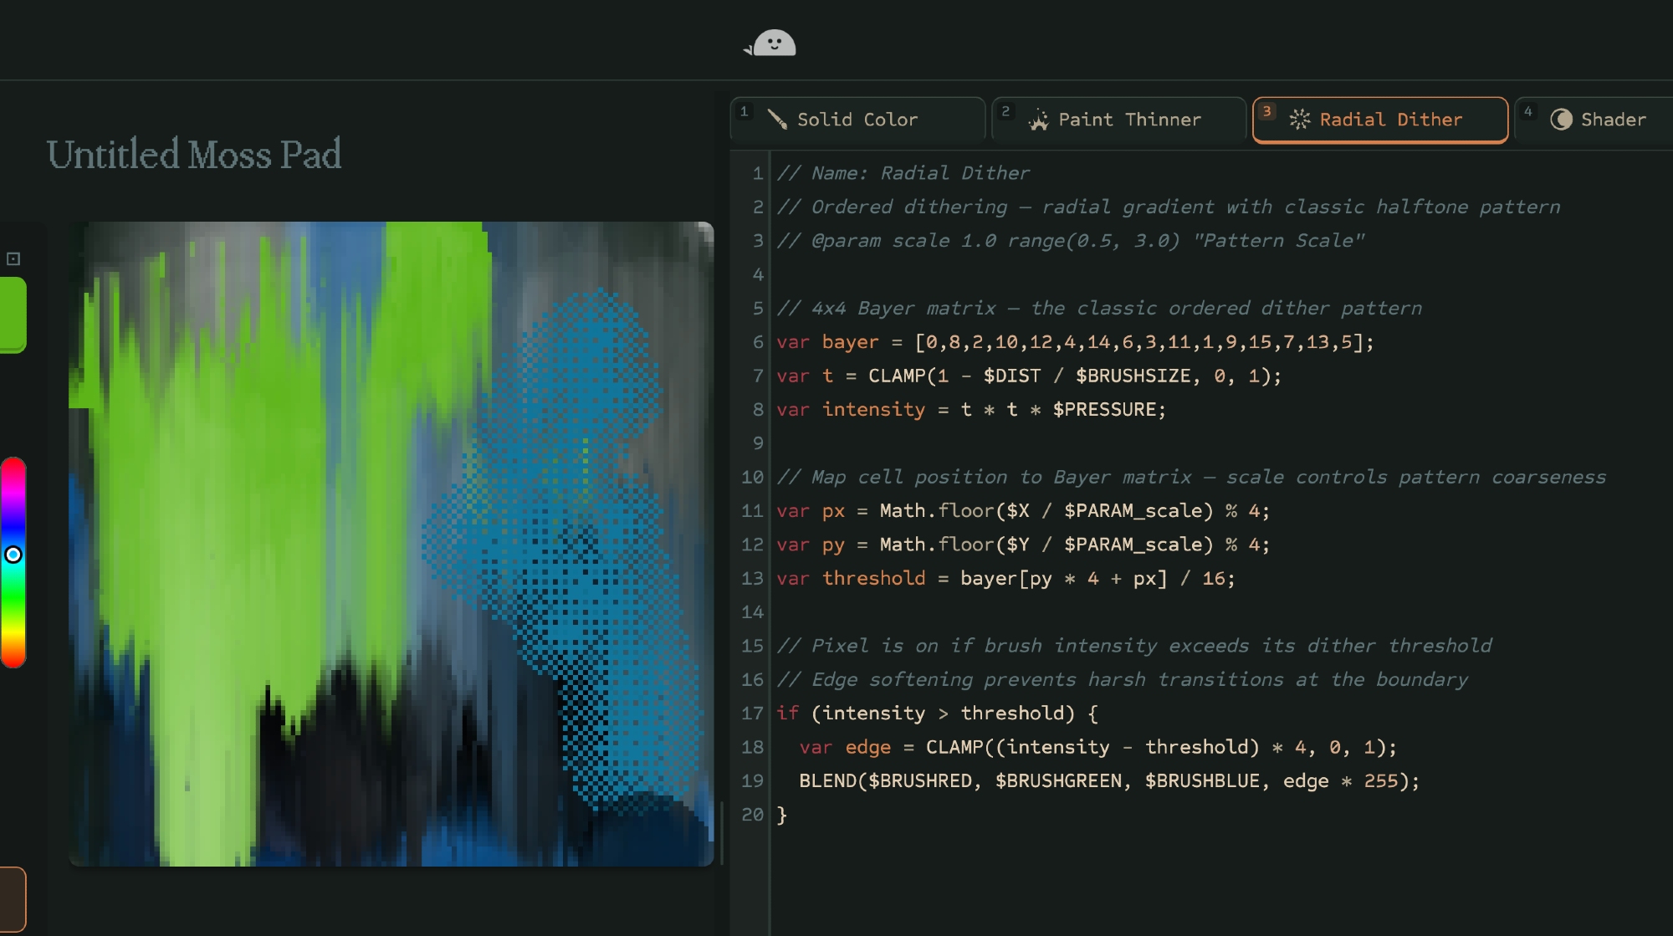This screenshot has width=1673, height=936.
Task: Click the thin scrollbar beside the canvas
Action: (722, 832)
